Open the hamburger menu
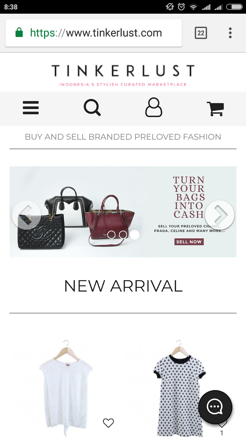Image resolution: width=246 pixels, height=438 pixels. (31, 108)
